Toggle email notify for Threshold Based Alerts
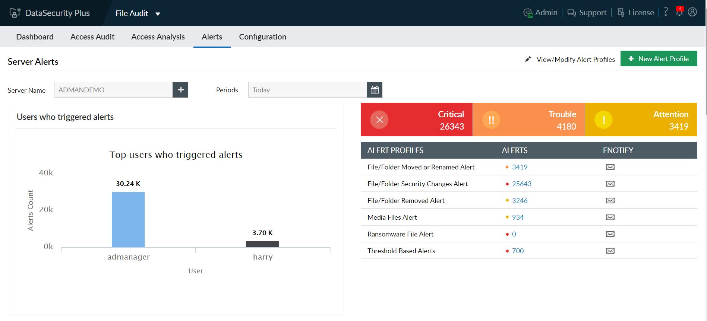This screenshot has height=321, width=707. pos(610,251)
